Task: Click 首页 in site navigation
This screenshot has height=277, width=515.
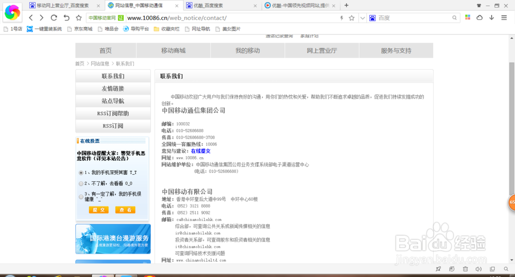Action: point(106,50)
